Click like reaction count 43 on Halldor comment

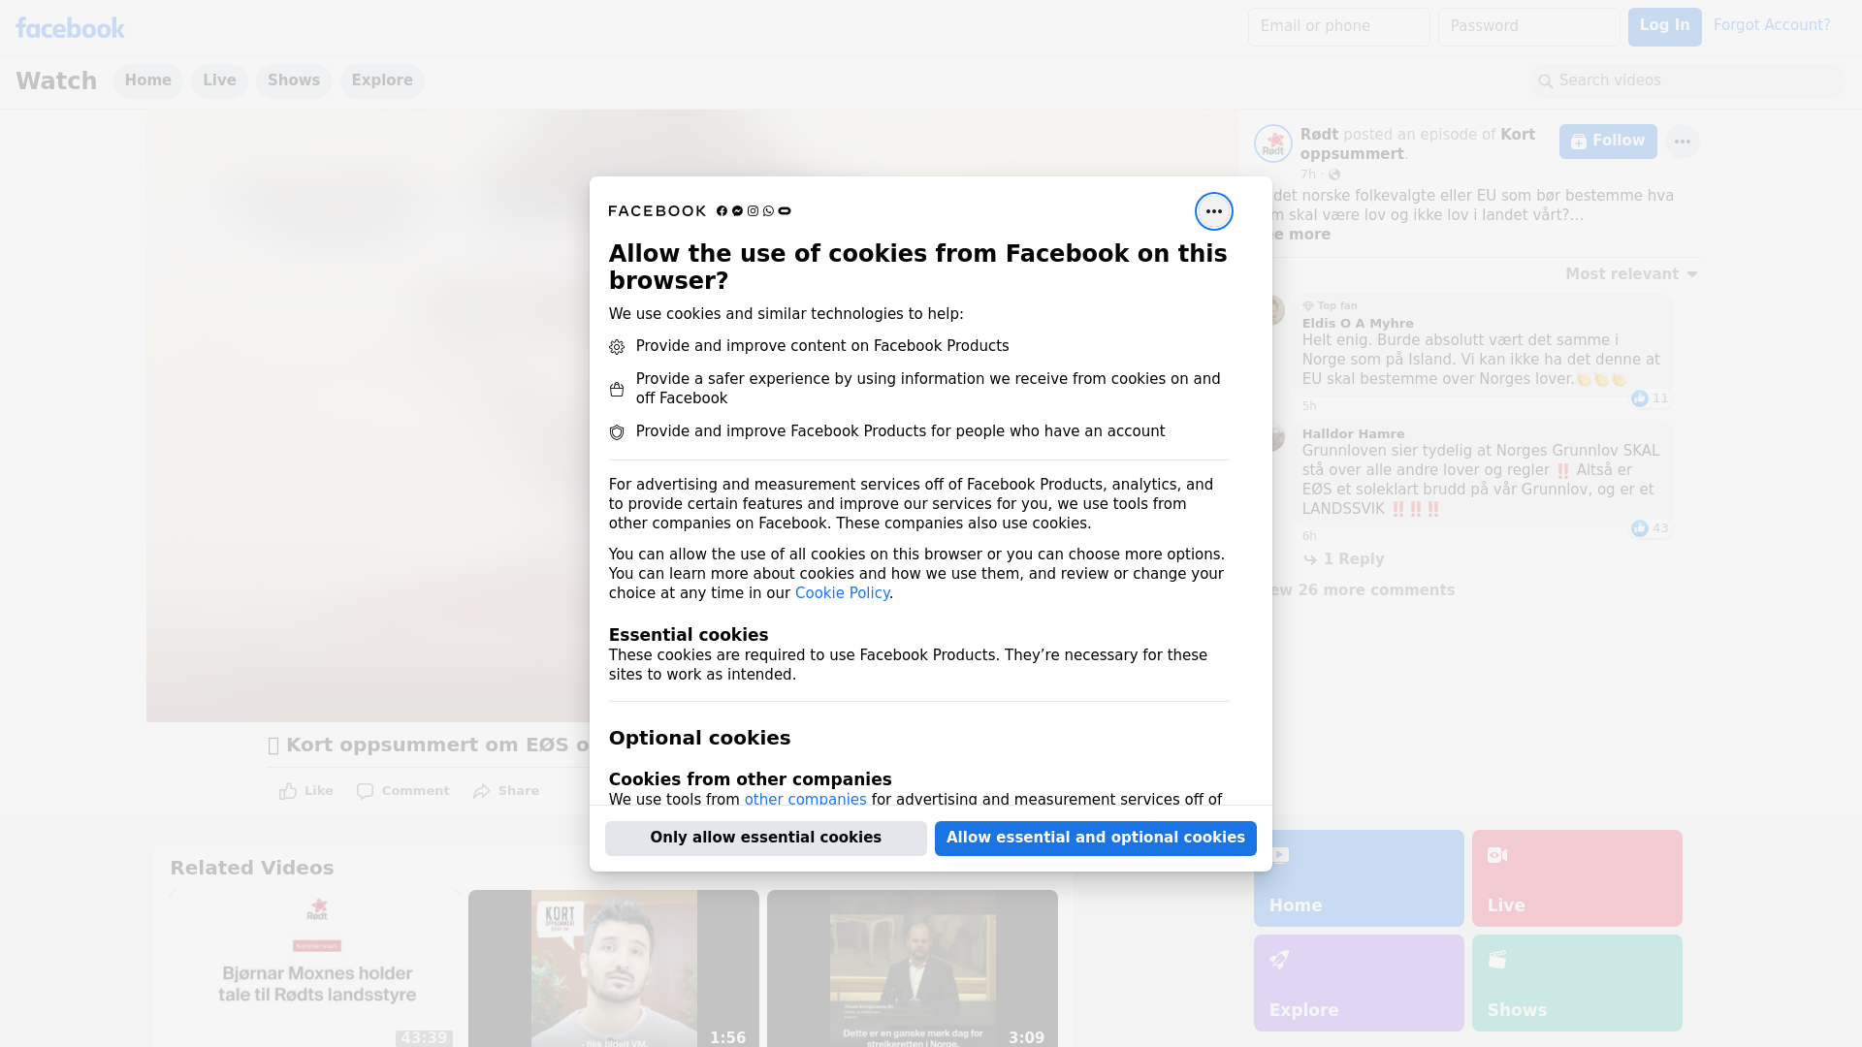pyautogui.click(x=1651, y=528)
